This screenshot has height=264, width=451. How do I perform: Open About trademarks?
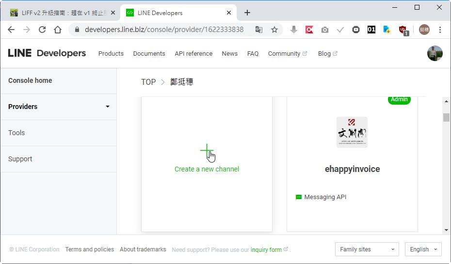[x=143, y=249]
